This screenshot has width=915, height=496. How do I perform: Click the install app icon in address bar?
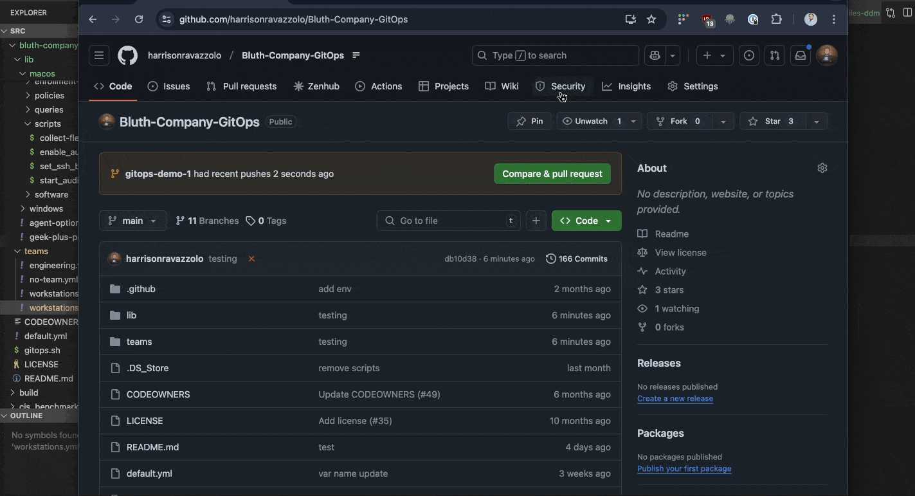coord(631,19)
